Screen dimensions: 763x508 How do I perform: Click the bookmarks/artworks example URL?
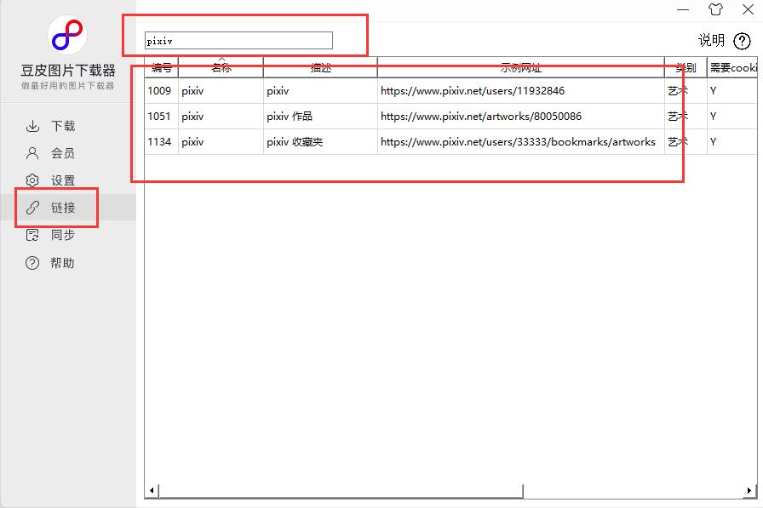[518, 142]
